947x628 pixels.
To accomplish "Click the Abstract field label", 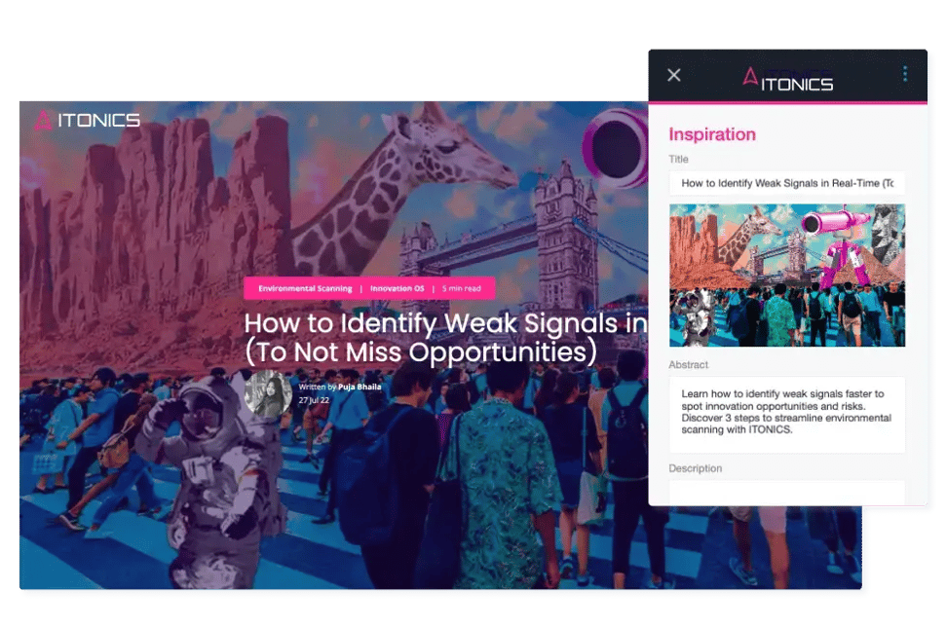I will tap(688, 365).
